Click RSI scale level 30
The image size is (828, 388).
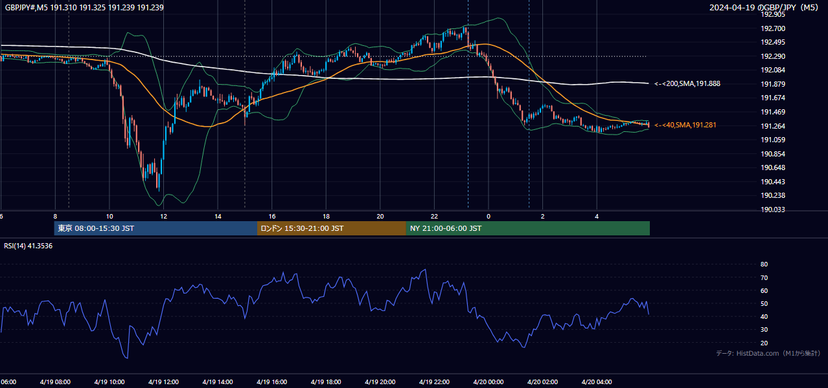[764, 330]
